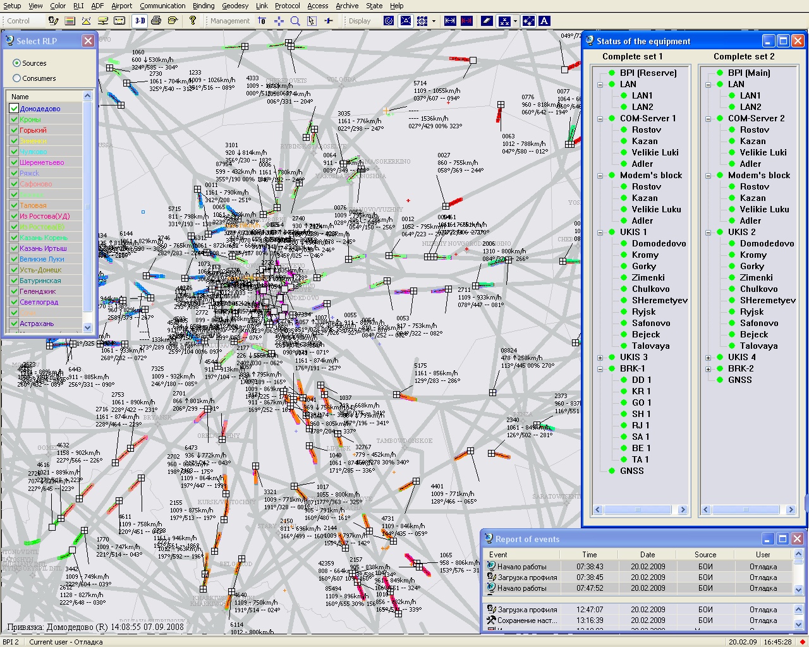Select SHeremetyev under UKIS 1
This screenshot has height=647, width=809.
pos(659,300)
